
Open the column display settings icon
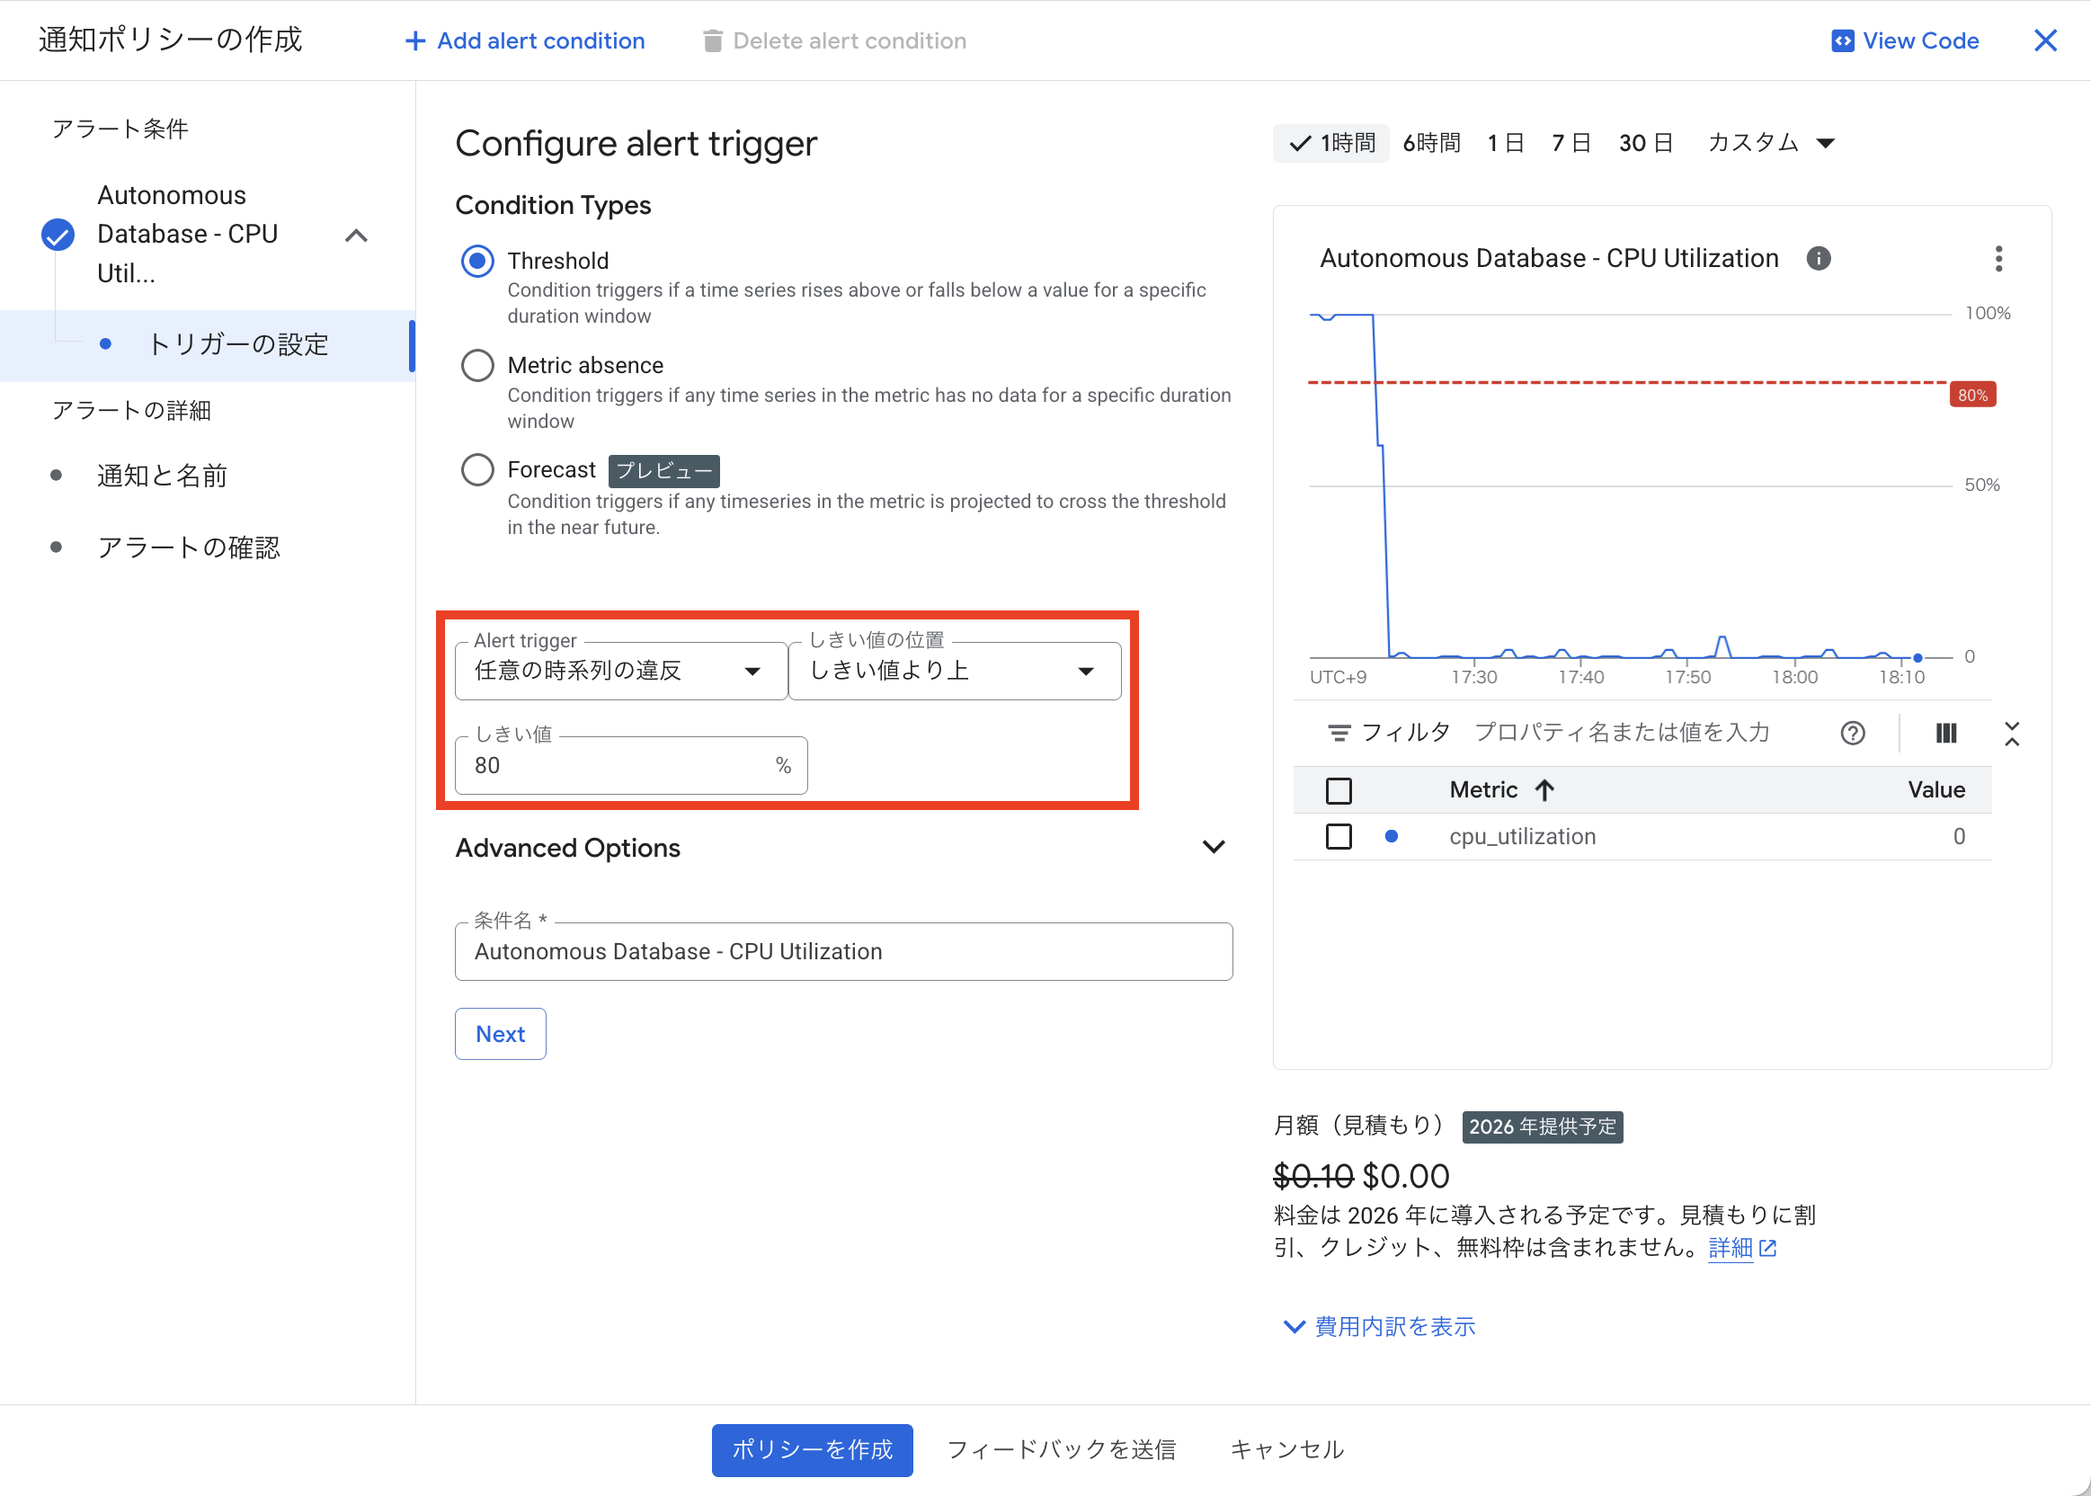[x=1946, y=733]
